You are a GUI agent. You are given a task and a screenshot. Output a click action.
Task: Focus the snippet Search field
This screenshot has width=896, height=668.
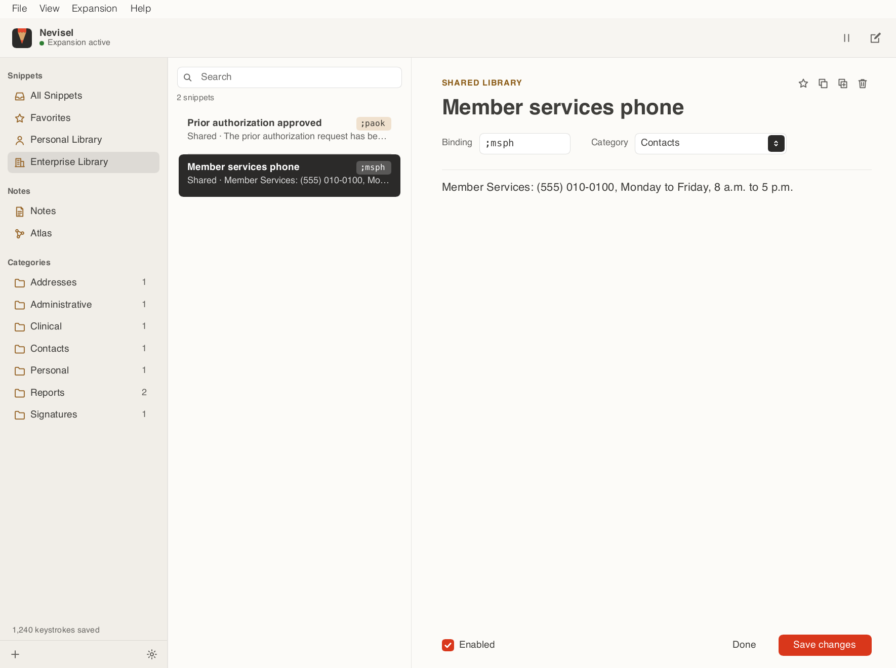tap(290, 77)
